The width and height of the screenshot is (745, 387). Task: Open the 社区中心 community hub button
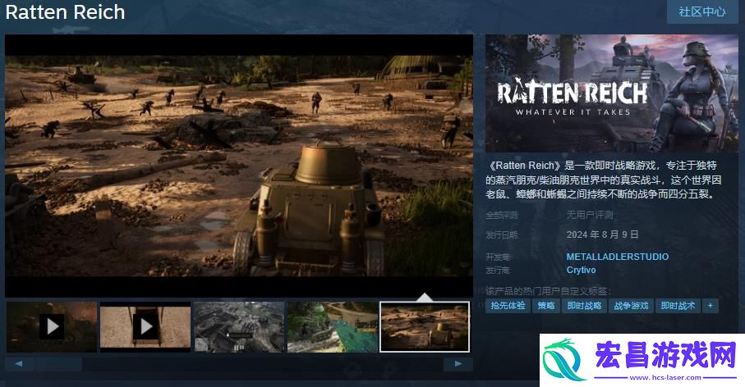coord(702,11)
